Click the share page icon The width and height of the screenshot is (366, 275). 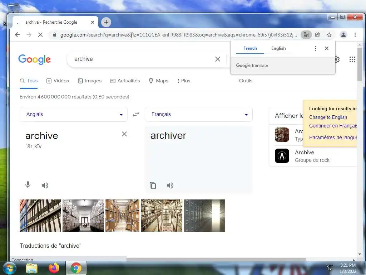(x=317, y=35)
